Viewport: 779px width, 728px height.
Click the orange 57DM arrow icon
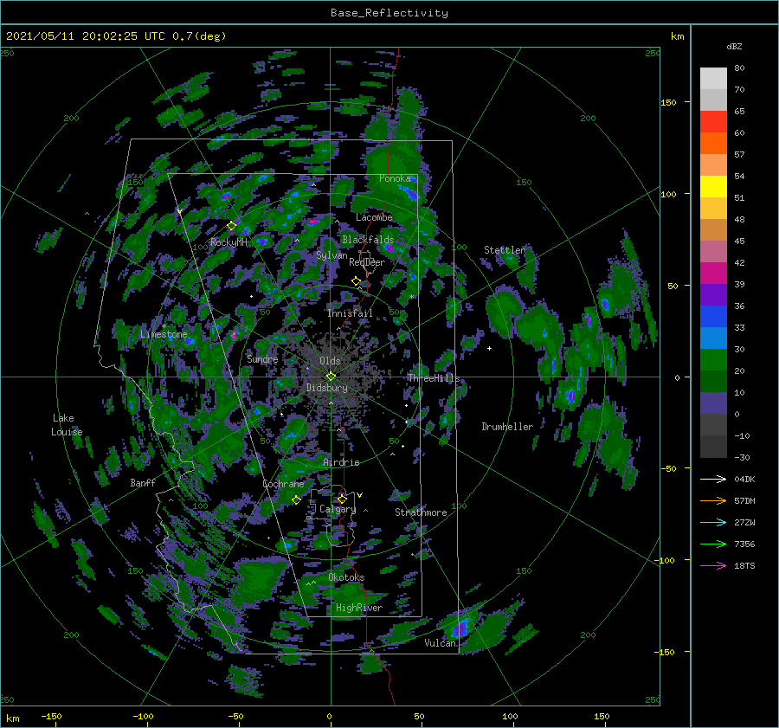(x=713, y=501)
